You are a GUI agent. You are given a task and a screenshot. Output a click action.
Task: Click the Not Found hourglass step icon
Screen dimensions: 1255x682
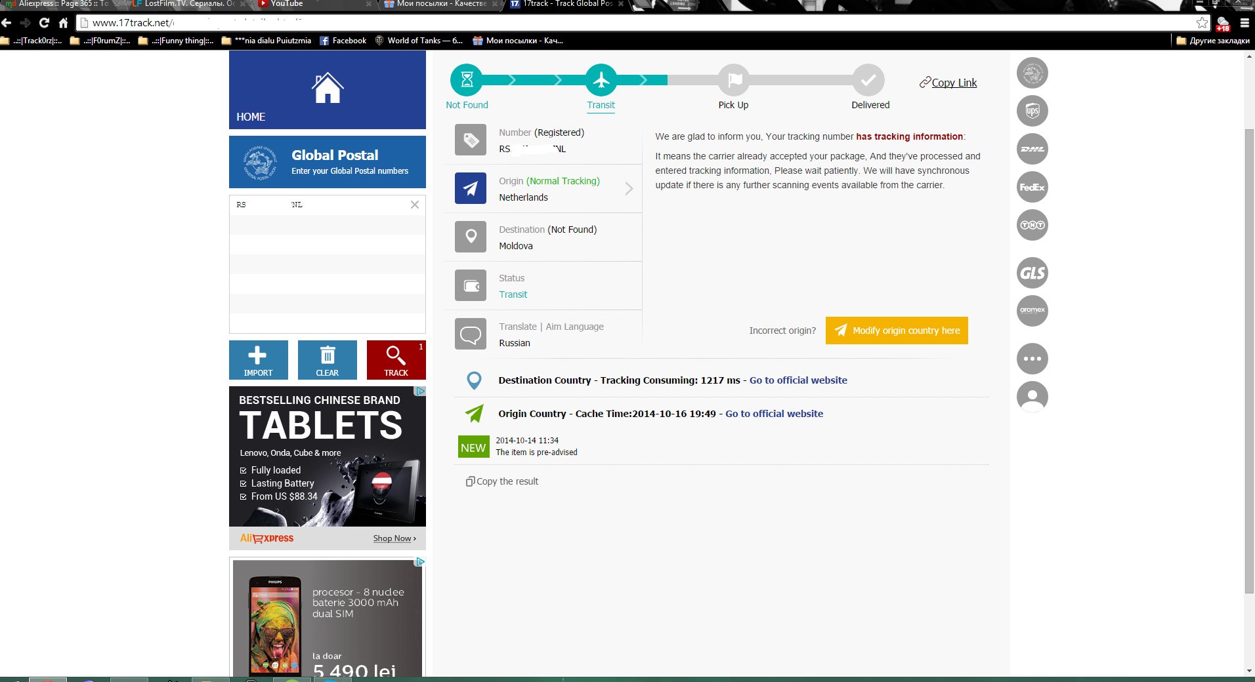(x=467, y=79)
